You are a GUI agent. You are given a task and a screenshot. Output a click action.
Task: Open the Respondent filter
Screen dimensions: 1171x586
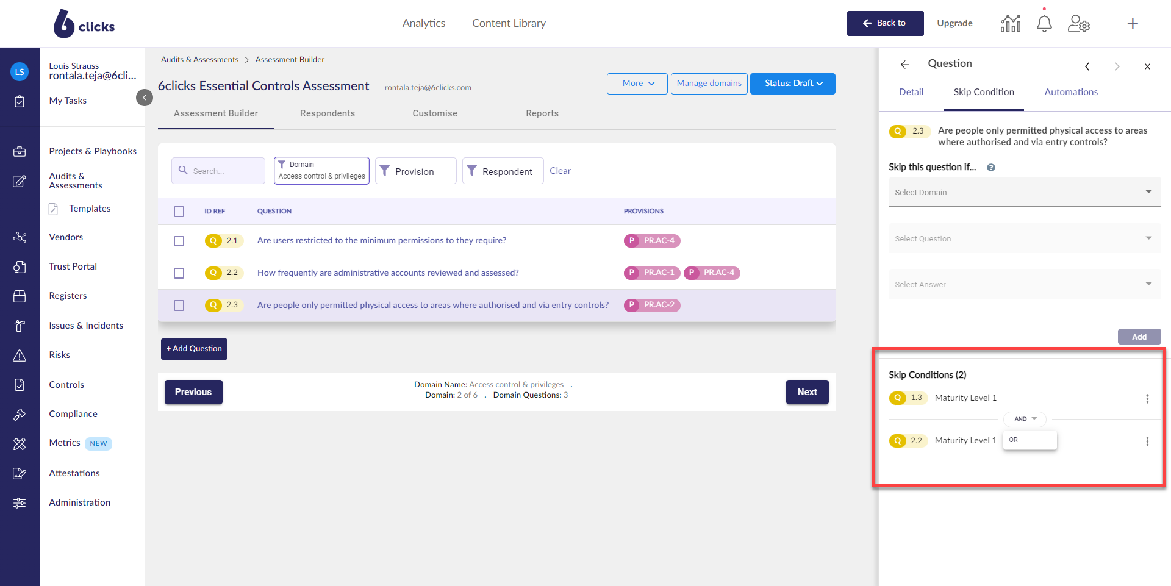coord(503,171)
